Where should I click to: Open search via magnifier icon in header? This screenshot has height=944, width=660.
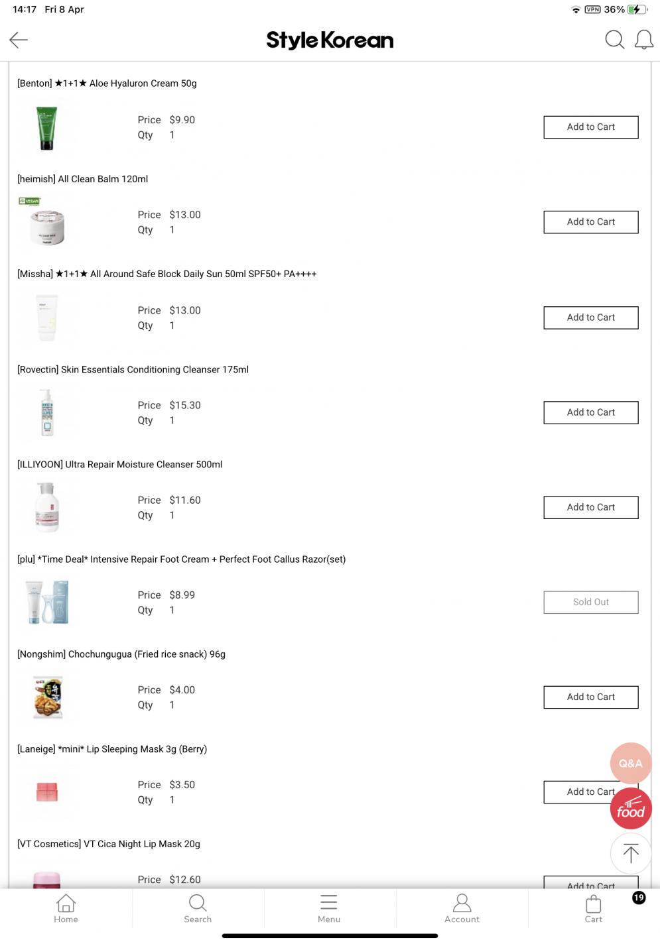614,40
